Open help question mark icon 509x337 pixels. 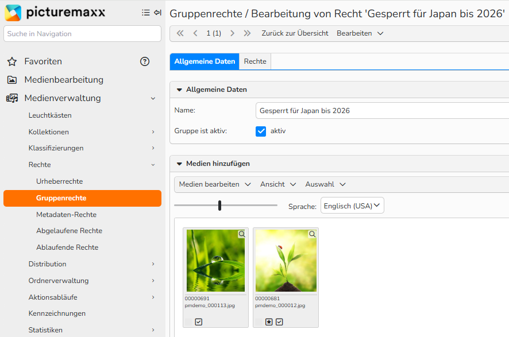coord(144,61)
